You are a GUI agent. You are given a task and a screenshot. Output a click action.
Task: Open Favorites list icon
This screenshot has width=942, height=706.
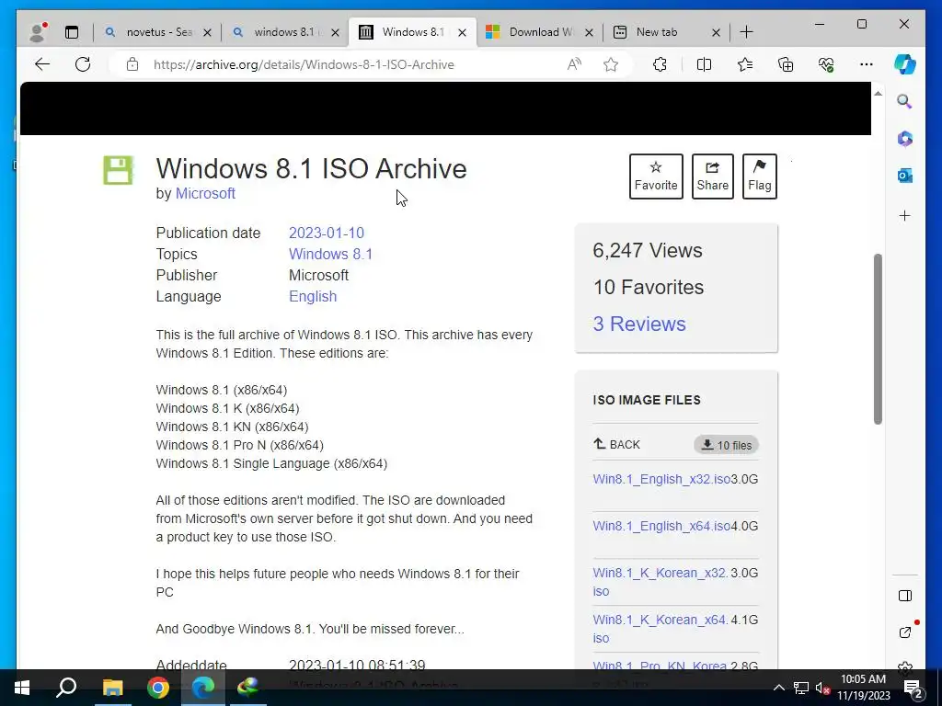click(745, 64)
